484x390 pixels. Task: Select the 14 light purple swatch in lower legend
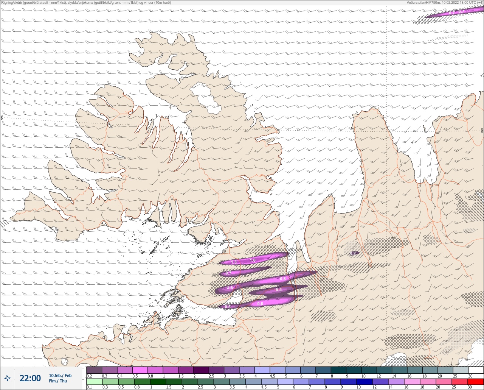396,382
